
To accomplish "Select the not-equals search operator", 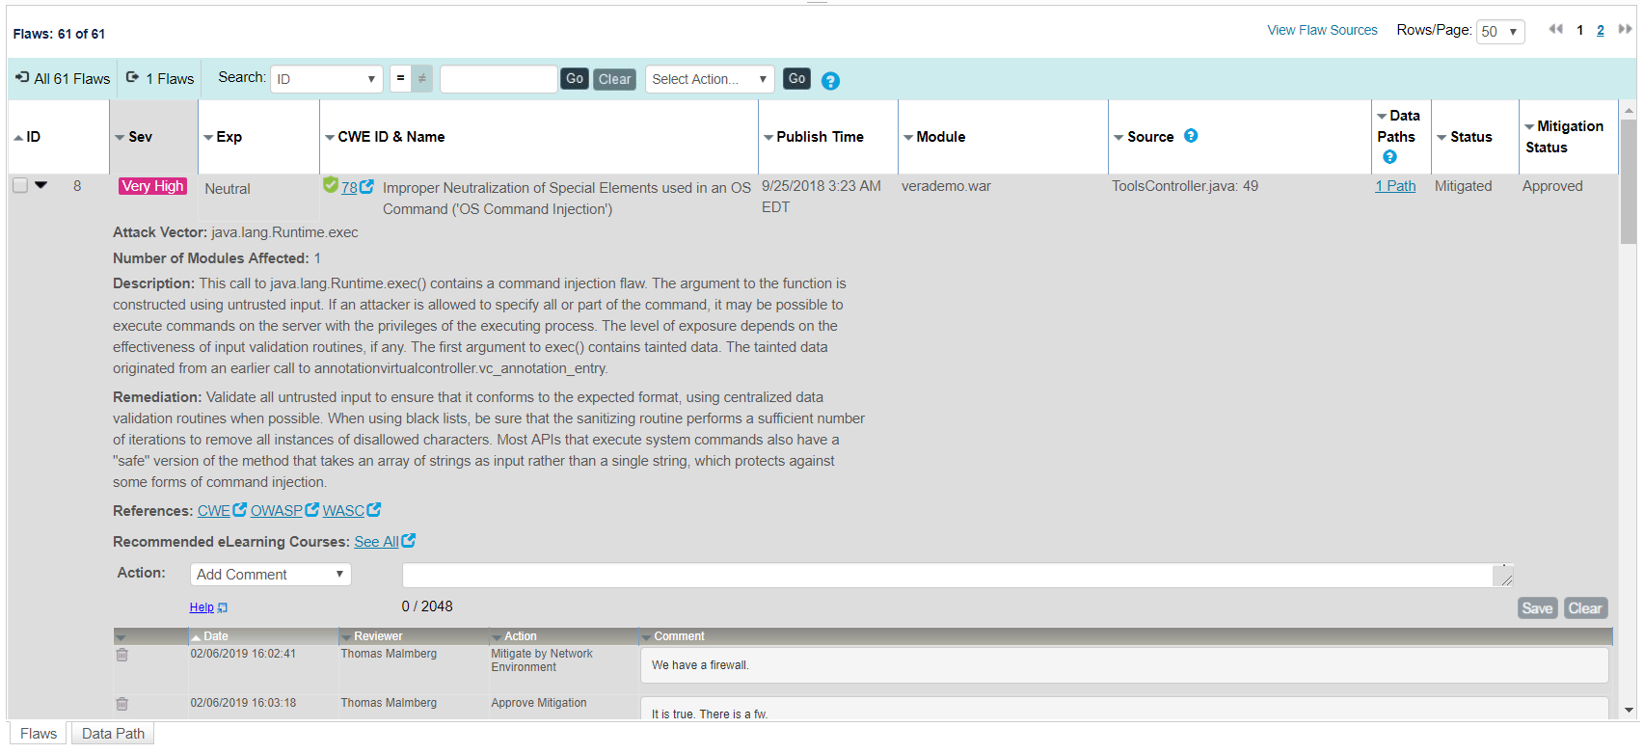I will (x=422, y=79).
